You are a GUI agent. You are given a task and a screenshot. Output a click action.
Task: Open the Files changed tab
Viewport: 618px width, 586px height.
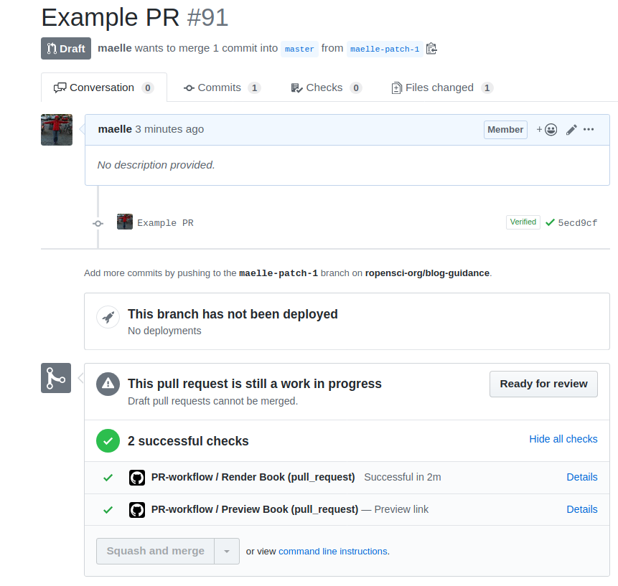pyautogui.click(x=441, y=87)
